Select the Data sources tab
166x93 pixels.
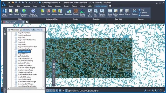(14, 30)
